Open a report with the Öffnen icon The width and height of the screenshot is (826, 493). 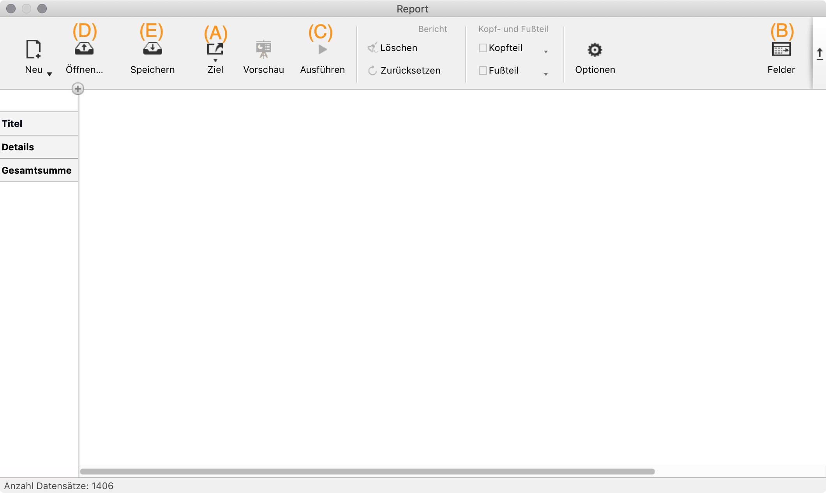(x=84, y=49)
